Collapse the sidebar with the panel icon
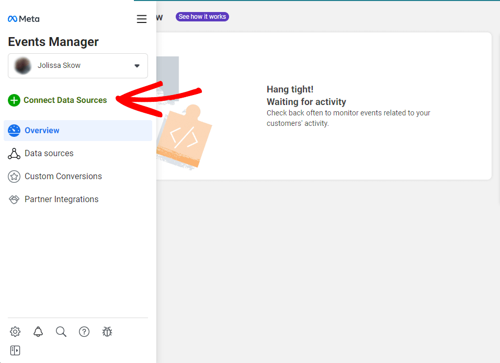 pyautogui.click(x=15, y=350)
